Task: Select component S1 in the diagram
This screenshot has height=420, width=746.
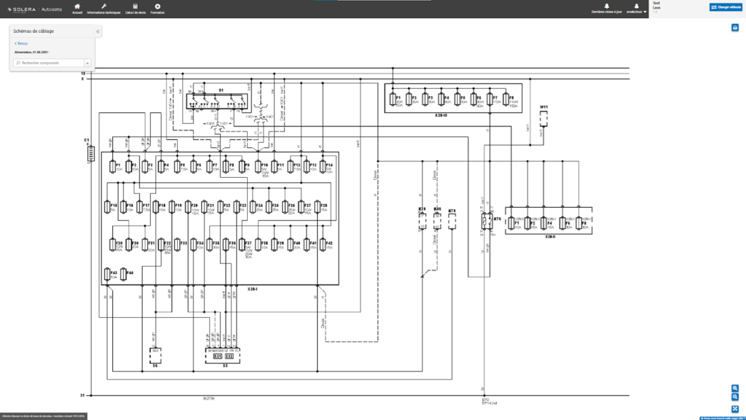Action: point(220,89)
